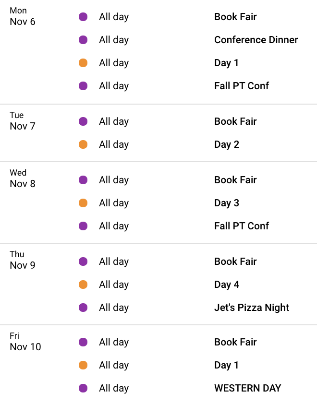Click Book Fair on Fri Nov 10
This screenshot has height=404, width=317.
(235, 342)
